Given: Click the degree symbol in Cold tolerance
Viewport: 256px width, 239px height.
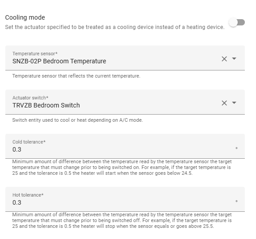Looking at the screenshot, I should point(236,148).
